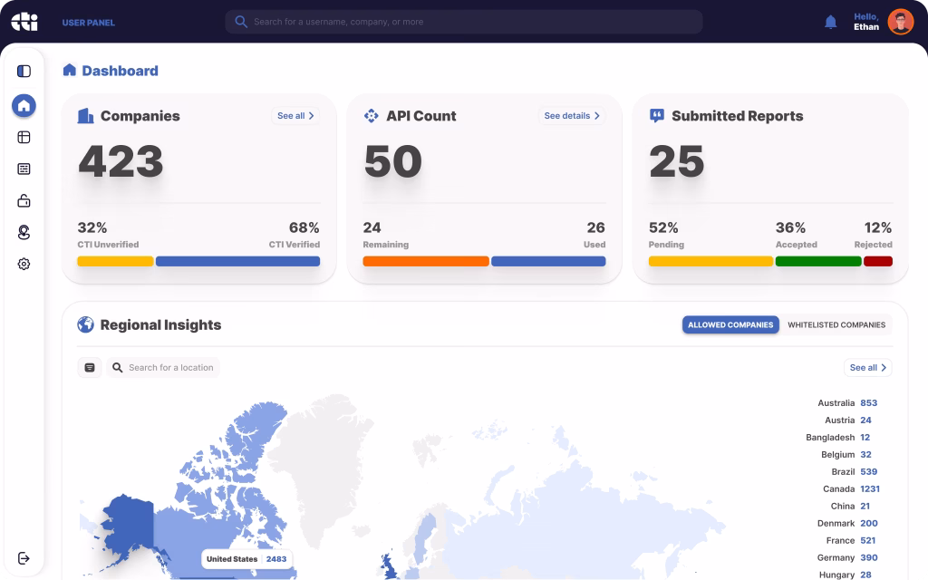Open the table layout icon in the sidebar
Screen dimensions: 928x580
pos(24,138)
